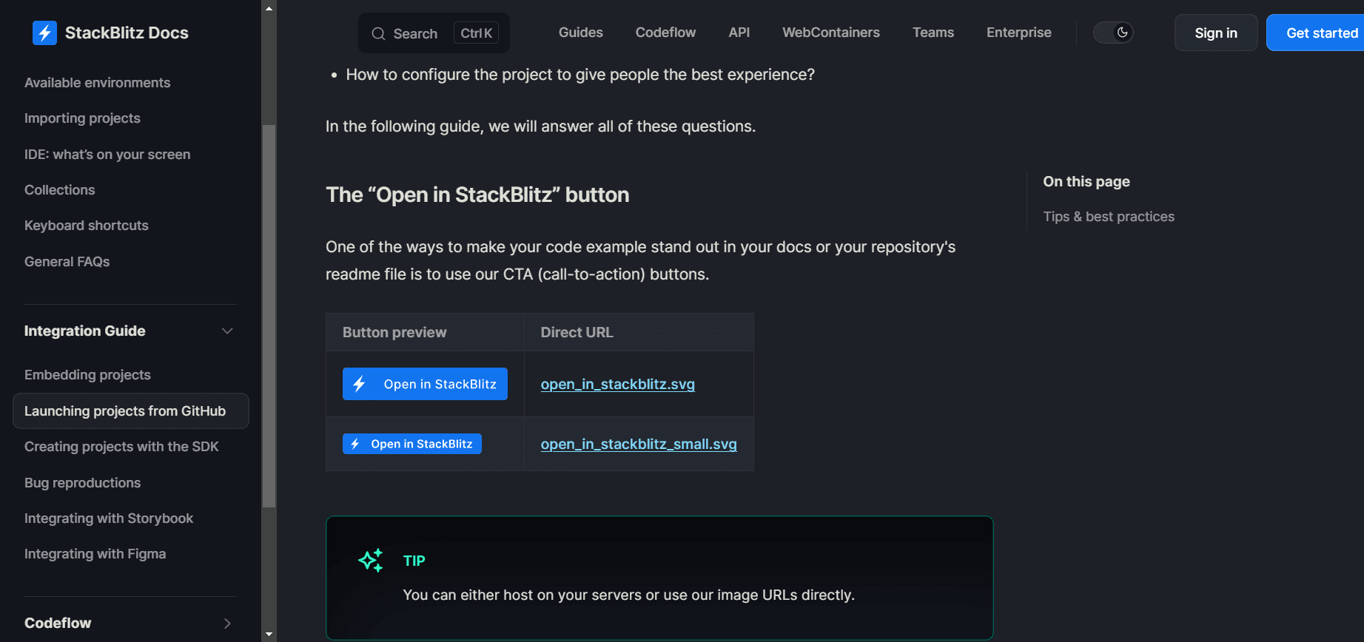Viewport: 1364px width, 642px height.
Task: Click sidebar scrollbar down arrow
Action: (269, 634)
